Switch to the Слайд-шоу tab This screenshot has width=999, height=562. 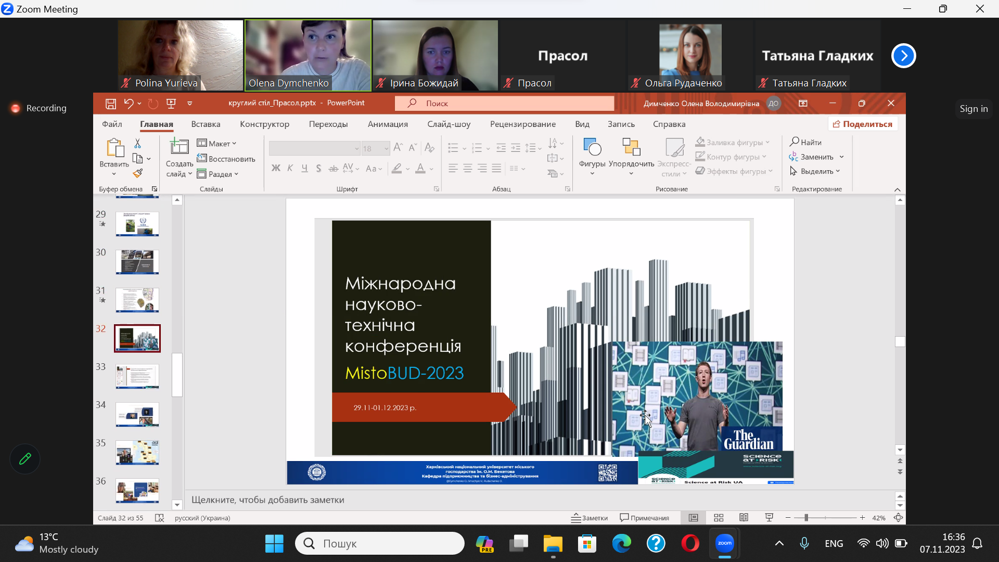coord(449,124)
